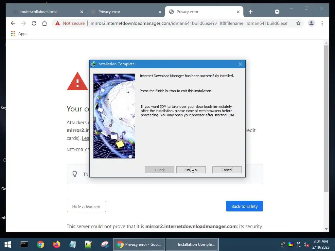Close the Installation Complete dialog
Viewport: 335px width, 251px height.
(240, 64)
